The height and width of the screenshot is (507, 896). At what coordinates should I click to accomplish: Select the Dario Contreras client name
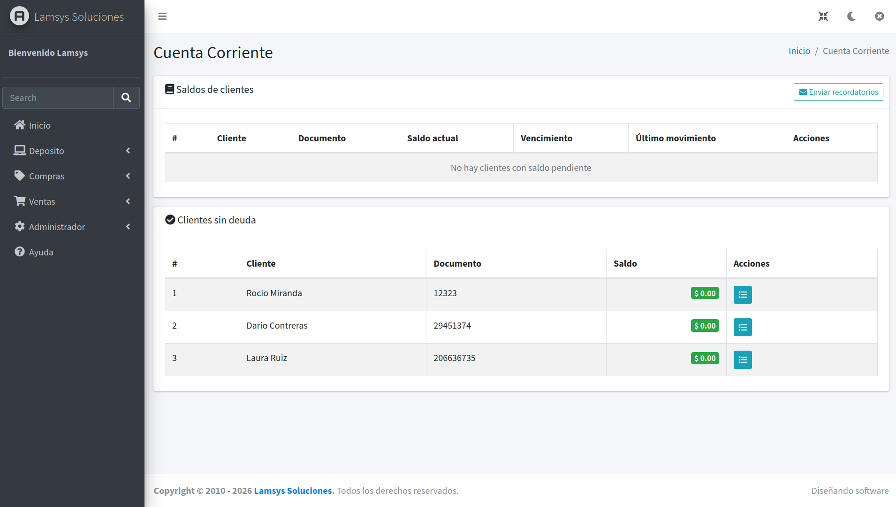pos(277,326)
